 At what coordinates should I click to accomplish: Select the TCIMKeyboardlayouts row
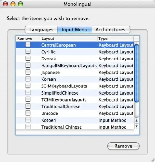75,100
